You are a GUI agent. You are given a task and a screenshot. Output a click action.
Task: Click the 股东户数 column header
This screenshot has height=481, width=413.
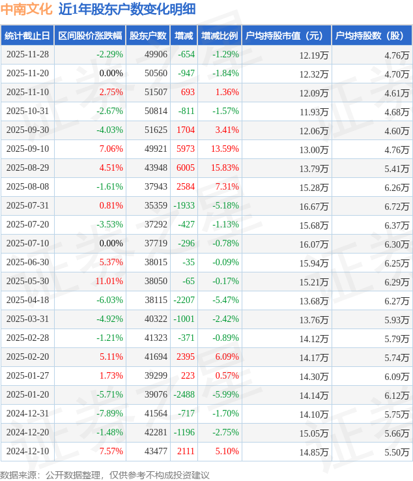pyautogui.click(x=148, y=36)
